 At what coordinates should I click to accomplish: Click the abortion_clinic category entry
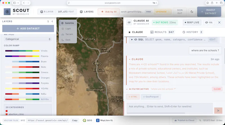pyautogui.click(x=16, y=114)
